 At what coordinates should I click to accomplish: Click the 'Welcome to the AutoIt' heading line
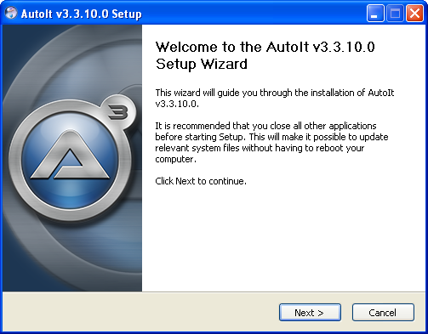click(x=265, y=47)
